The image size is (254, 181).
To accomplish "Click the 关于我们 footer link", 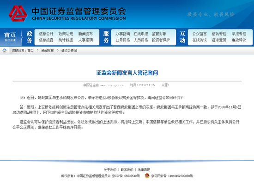I will pyautogui.click(x=110, y=169).
